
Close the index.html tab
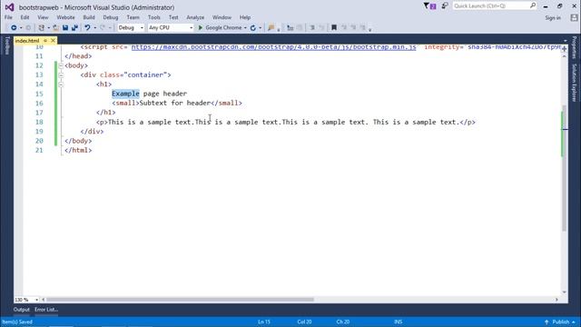(x=53, y=40)
